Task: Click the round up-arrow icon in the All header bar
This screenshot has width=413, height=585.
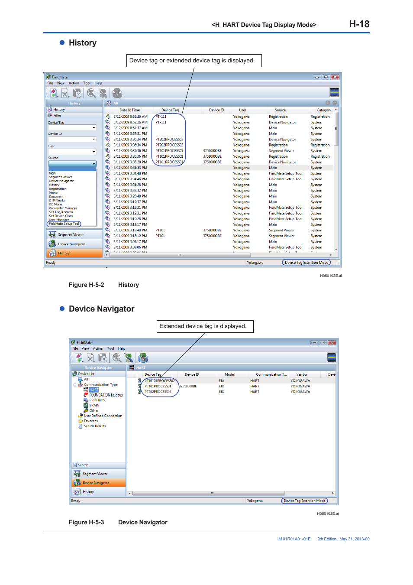Action: pyautogui.click(x=335, y=103)
